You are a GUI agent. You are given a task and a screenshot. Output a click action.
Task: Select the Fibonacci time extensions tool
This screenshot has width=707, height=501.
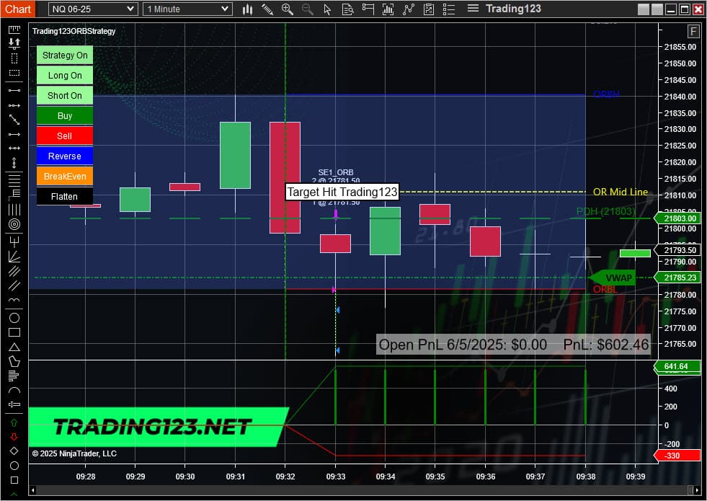14,210
